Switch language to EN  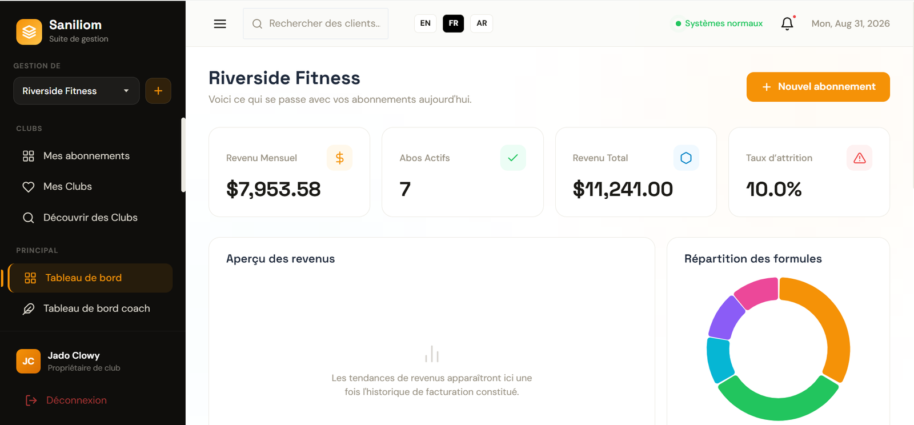pos(426,23)
